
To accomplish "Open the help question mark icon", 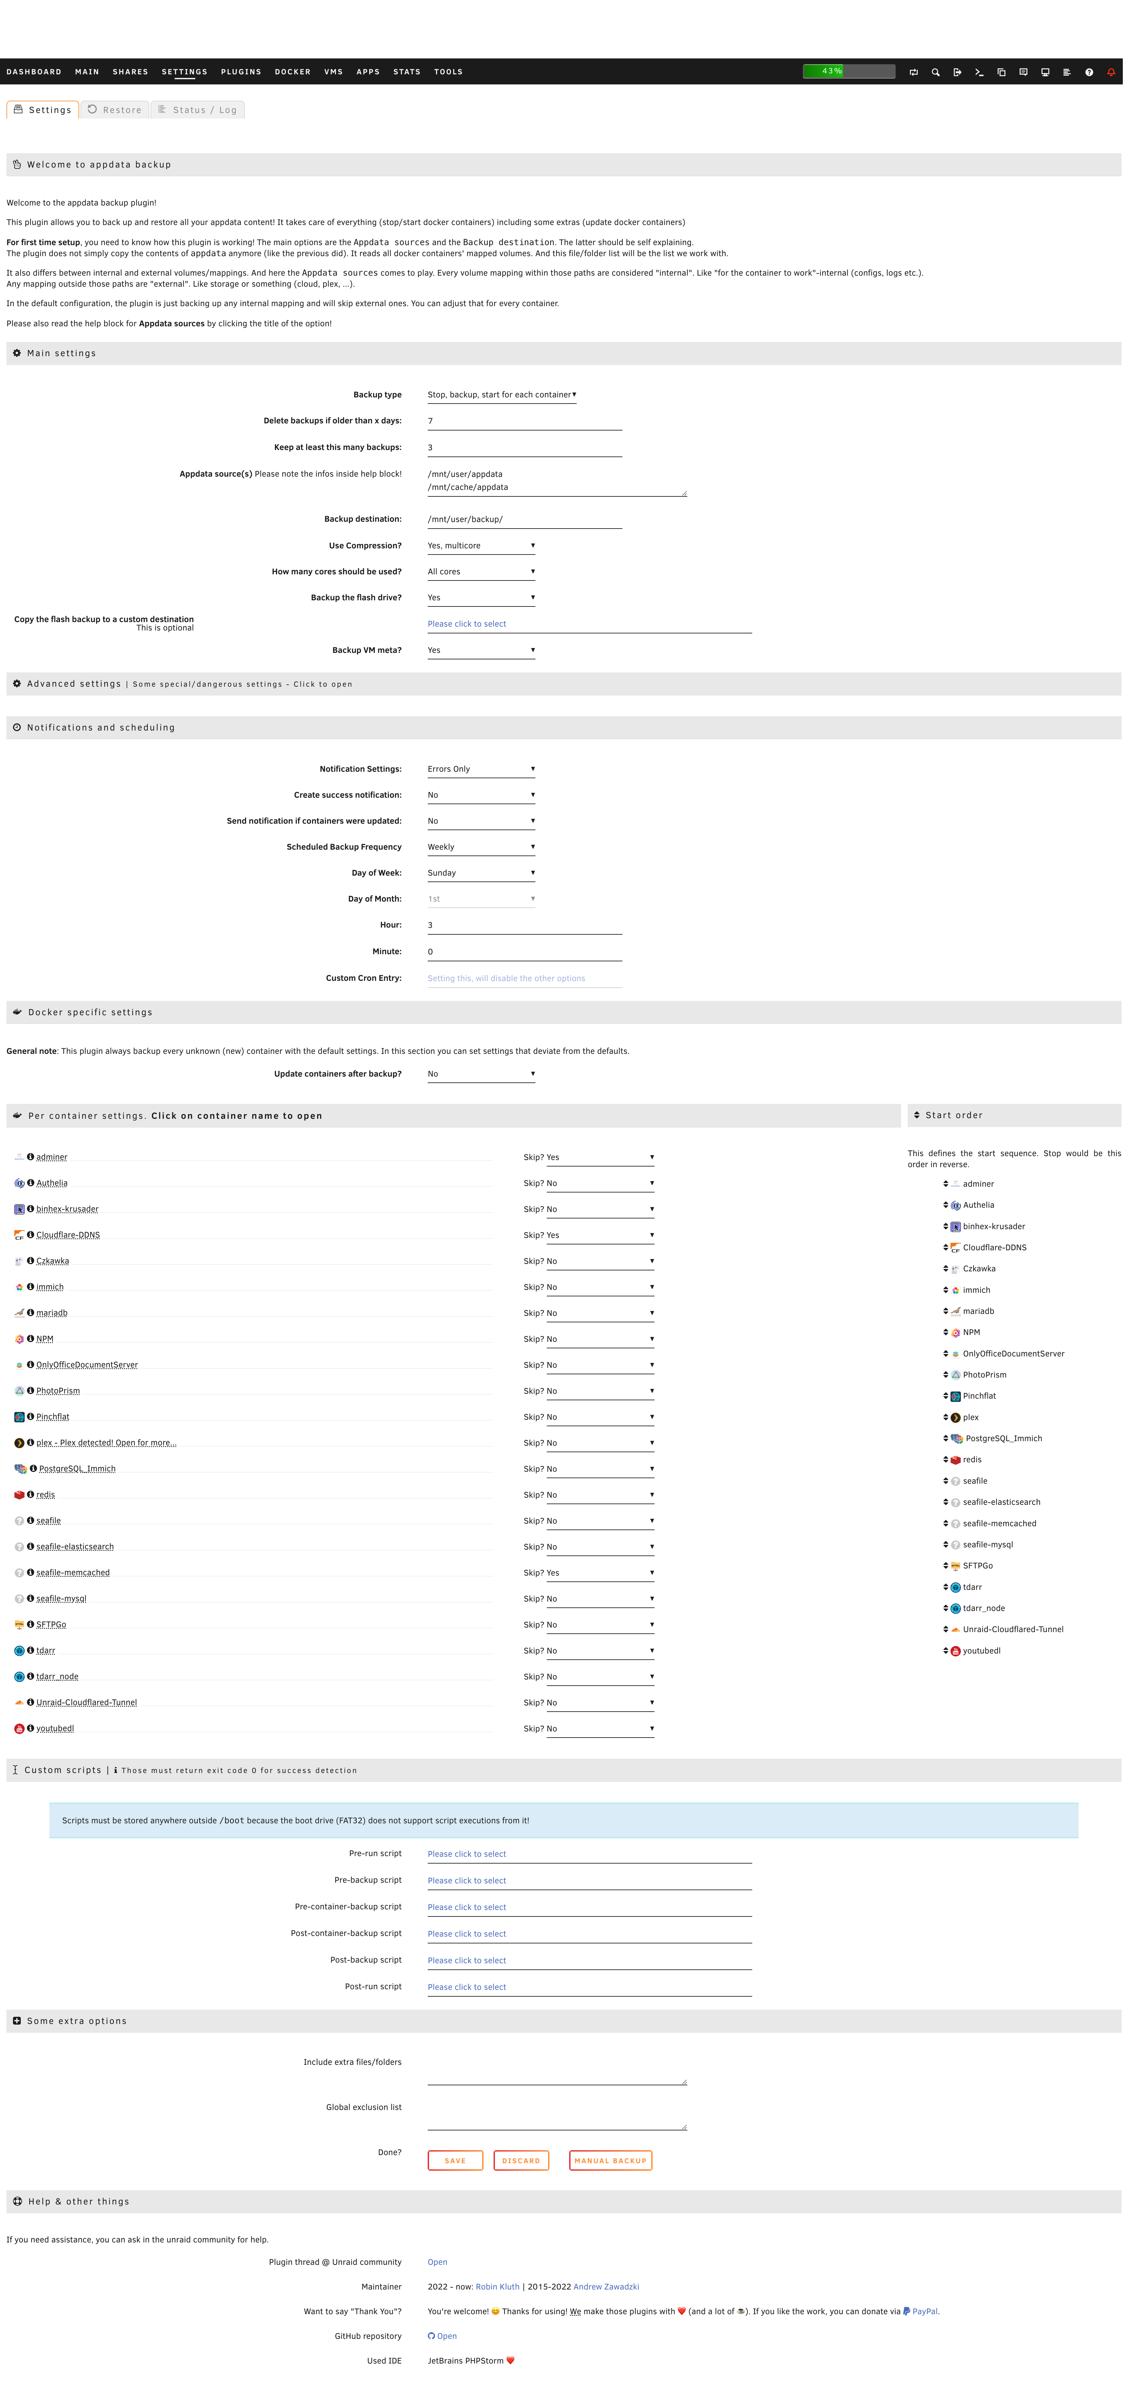I will (x=1089, y=72).
